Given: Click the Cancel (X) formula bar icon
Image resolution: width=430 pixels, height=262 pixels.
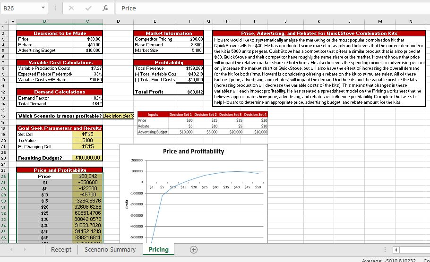Looking at the screenshot, I should click(71, 8).
